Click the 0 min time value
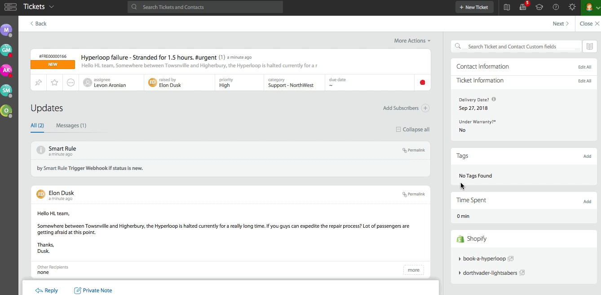The height and width of the screenshot is (295, 601). tap(463, 216)
